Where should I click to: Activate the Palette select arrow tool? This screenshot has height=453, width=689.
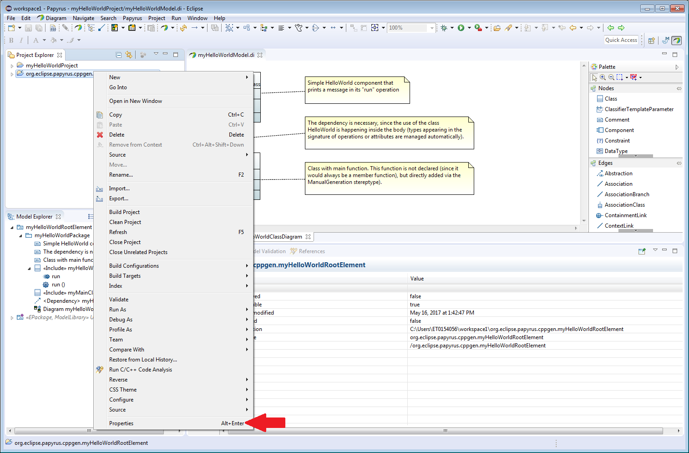pyautogui.click(x=594, y=77)
